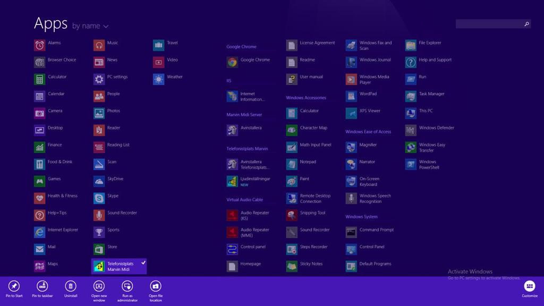Click Run as administrator button
This screenshot has height=306, width=544.
[x=127, y=291]
